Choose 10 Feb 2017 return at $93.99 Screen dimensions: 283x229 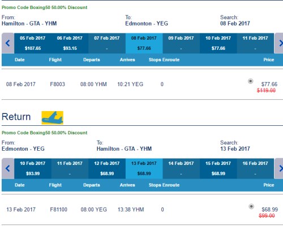(x=33, y=168)
